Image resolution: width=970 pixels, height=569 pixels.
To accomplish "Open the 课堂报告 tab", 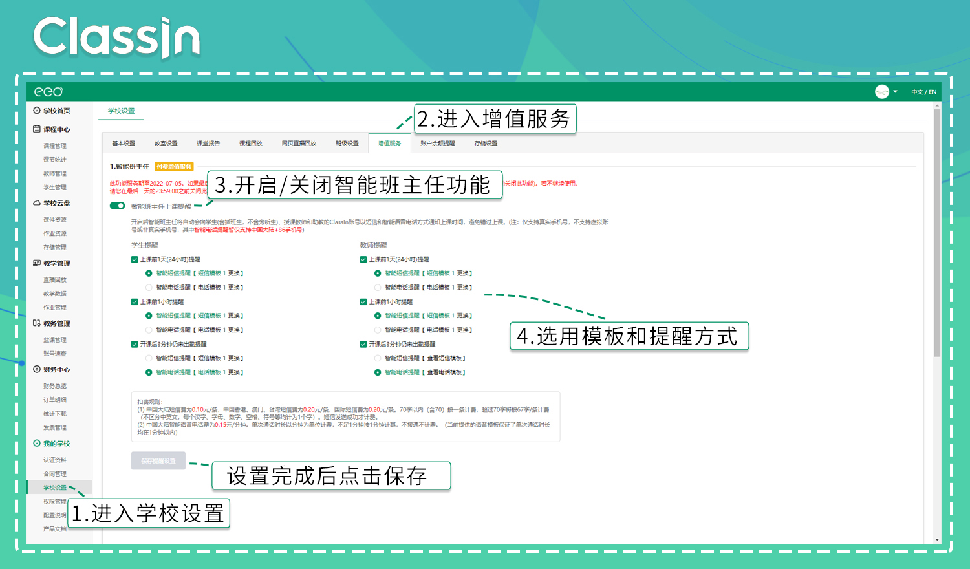I will tap(208, 144).
